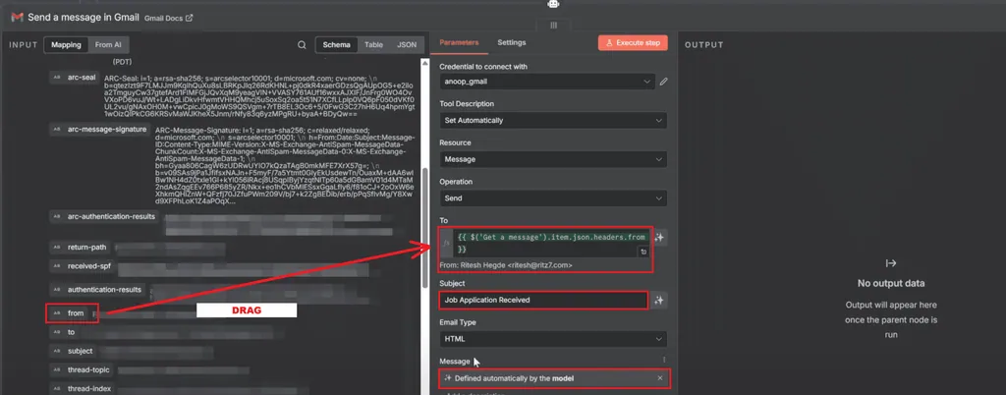
Task: Click the ARC-Message-Signature value text
Action: [285, 165]
